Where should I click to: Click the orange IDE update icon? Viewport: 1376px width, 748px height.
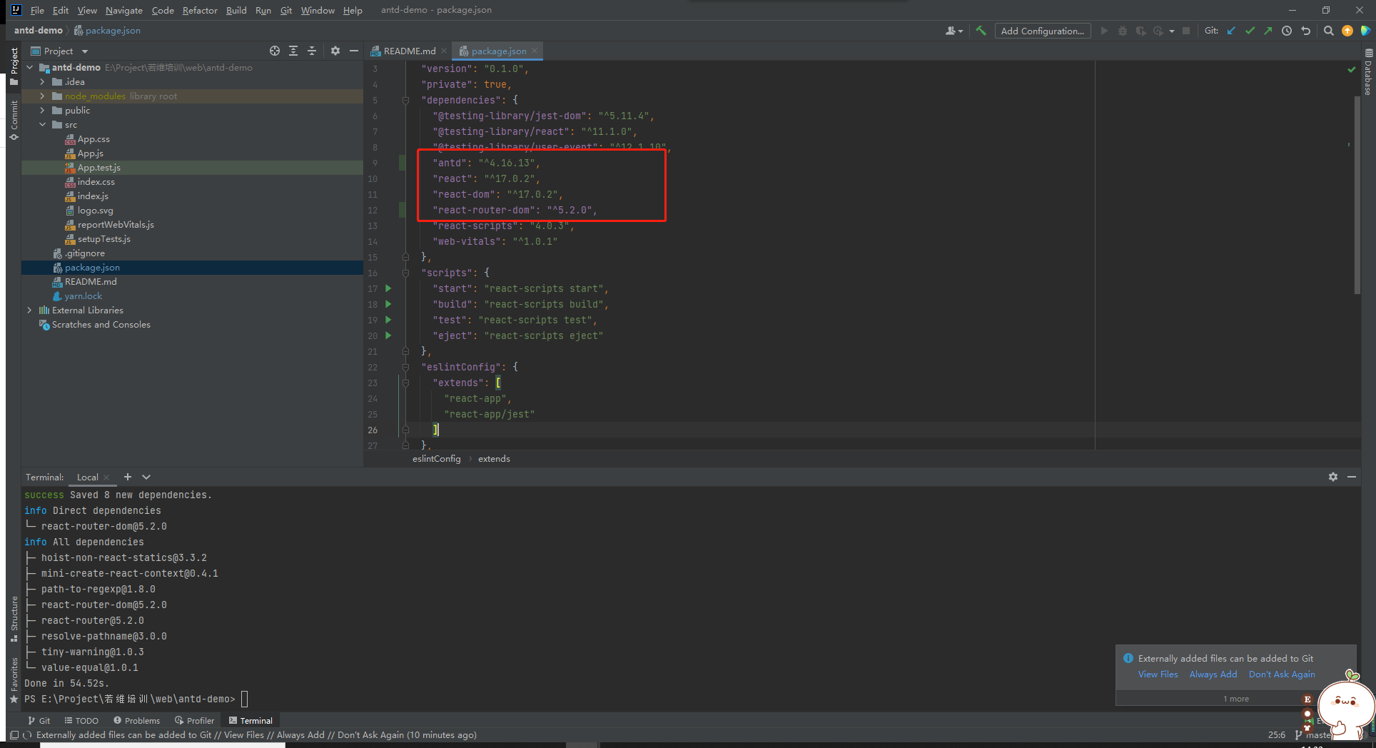[x=1347, y=31]
